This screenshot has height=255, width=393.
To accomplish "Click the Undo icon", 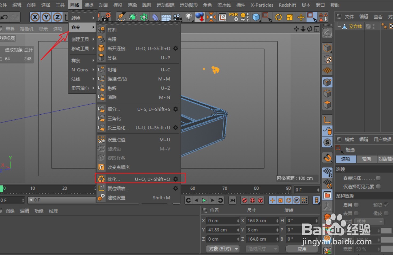I will pyautogui.click(x=4, y=17).
